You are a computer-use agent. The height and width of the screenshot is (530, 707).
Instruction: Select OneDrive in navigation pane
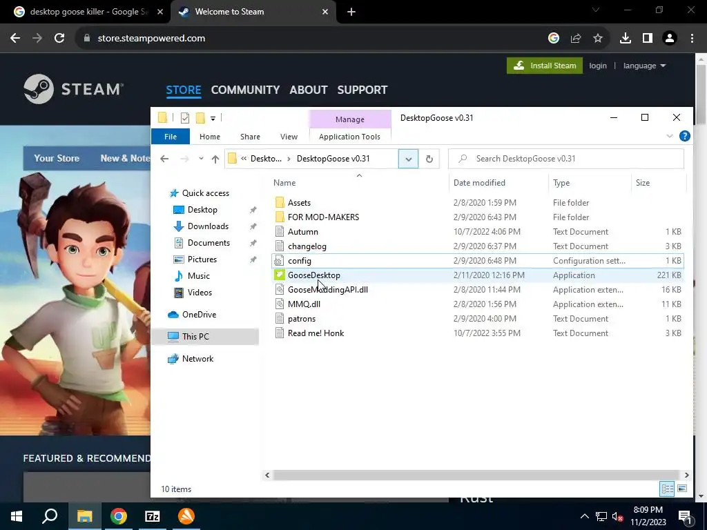(199, 315)
